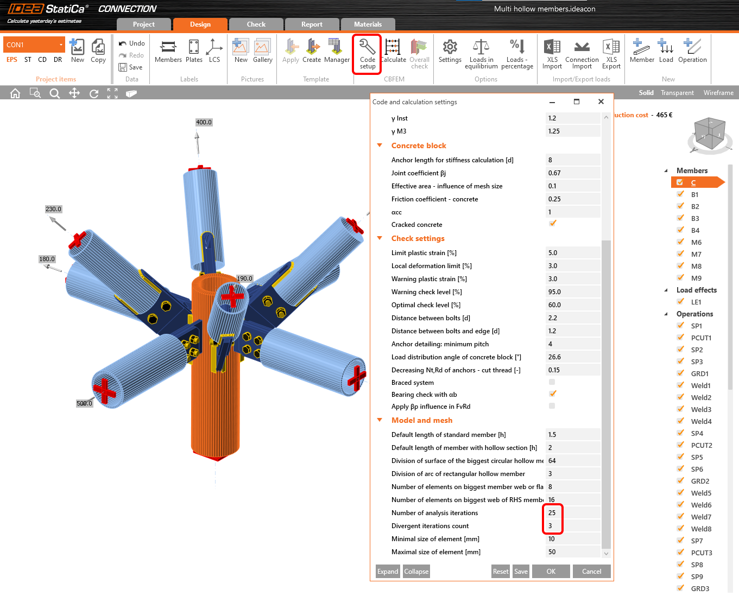Toggle the Cracked concrete checkbox
The width and height of the screenshot is (739, 596).
pyautogui.click(x=552, y=224)
